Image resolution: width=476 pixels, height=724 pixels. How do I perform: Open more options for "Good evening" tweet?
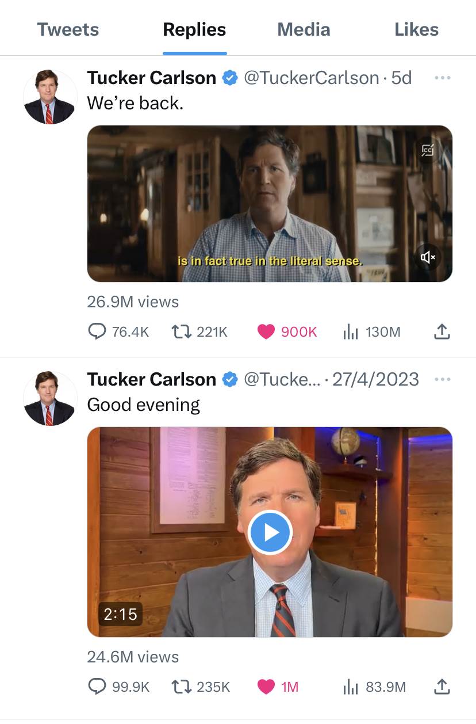coord(442,379)
